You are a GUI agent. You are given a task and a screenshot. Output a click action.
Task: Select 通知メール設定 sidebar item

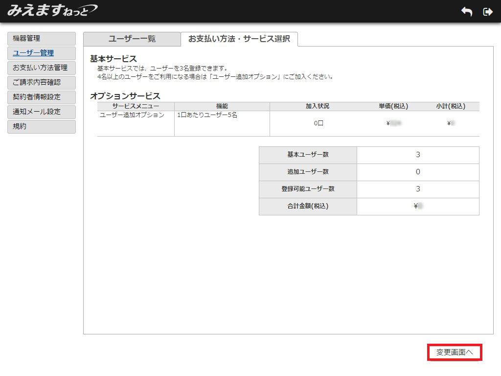point(42,112)
